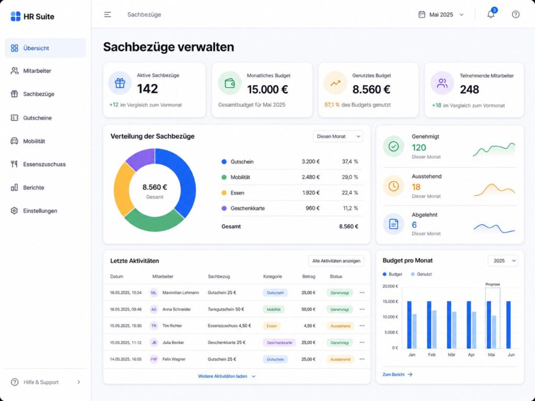Click the wallet icon in the Monatliches Budget card
This screenshot has height=401, width=535.
[230, 83]
